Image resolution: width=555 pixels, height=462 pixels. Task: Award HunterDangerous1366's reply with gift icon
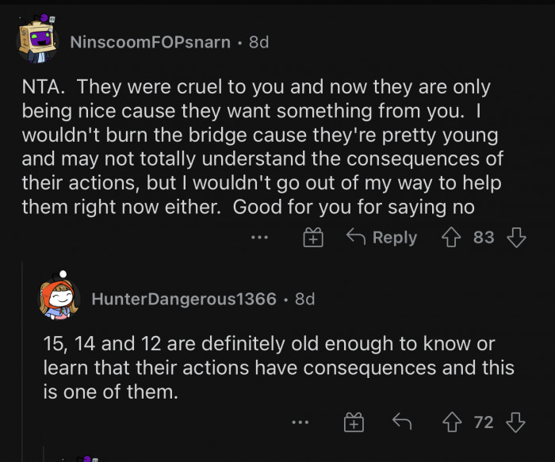pos(353,423)
